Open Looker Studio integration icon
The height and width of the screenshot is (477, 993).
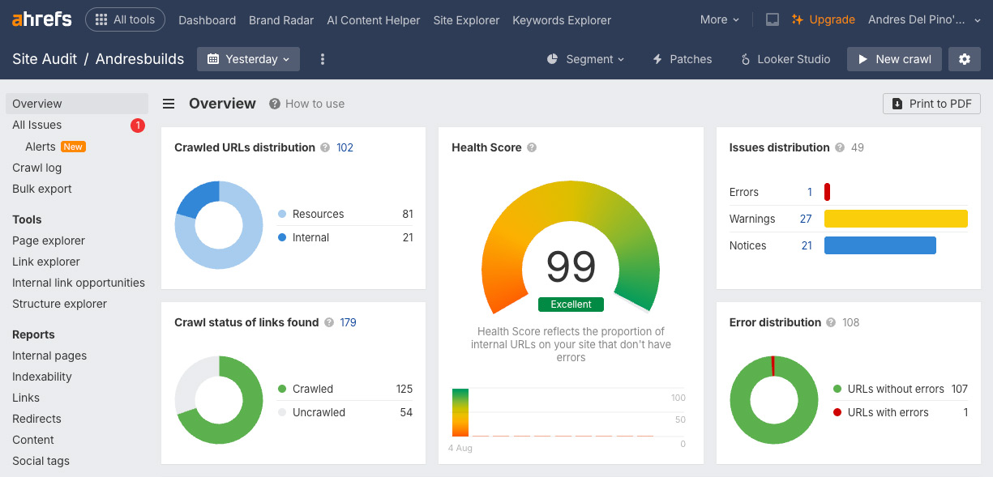747,59
